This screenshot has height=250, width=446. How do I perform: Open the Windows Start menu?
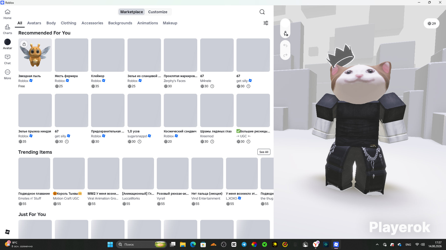click(x=110, y=244)
